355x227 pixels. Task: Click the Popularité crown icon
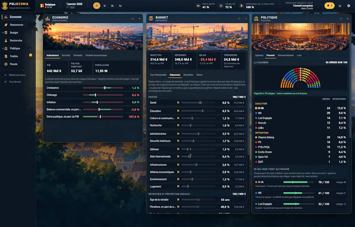[x=198, y=6]
